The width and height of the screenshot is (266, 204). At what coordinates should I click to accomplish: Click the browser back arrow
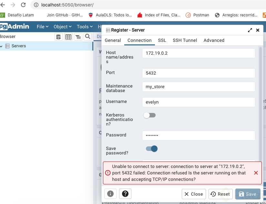coord(3,5)
